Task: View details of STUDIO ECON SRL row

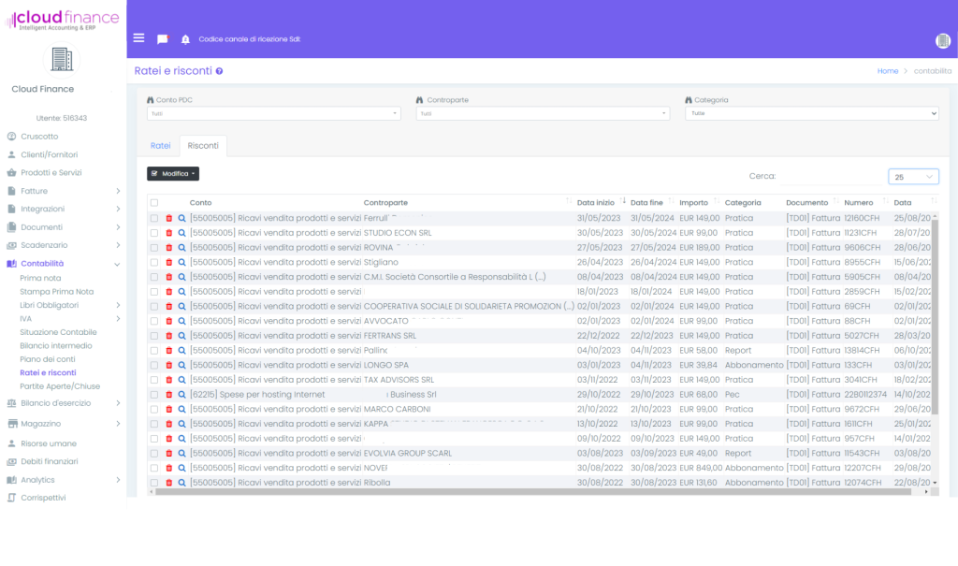Action: coord(181,233)
